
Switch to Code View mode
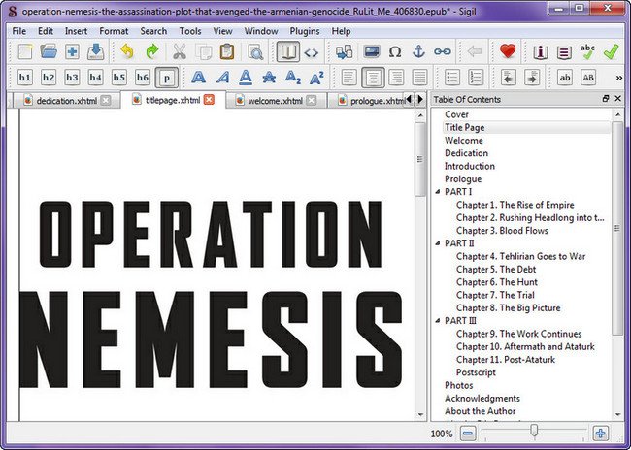[311, 52]
